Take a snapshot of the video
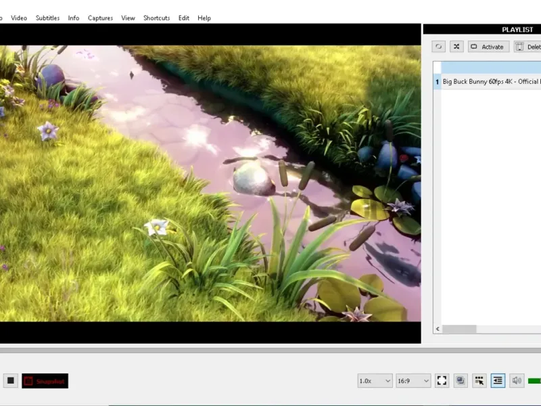The height and width of the screenshot is (406, 541). 45,381
